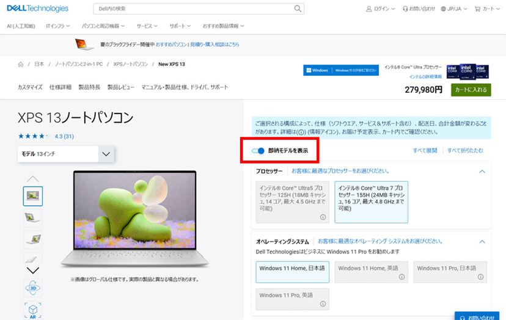Screen dimensions: 506x320
Task: Switch to the 製品レビュー tab
Action: click(120, 87)
